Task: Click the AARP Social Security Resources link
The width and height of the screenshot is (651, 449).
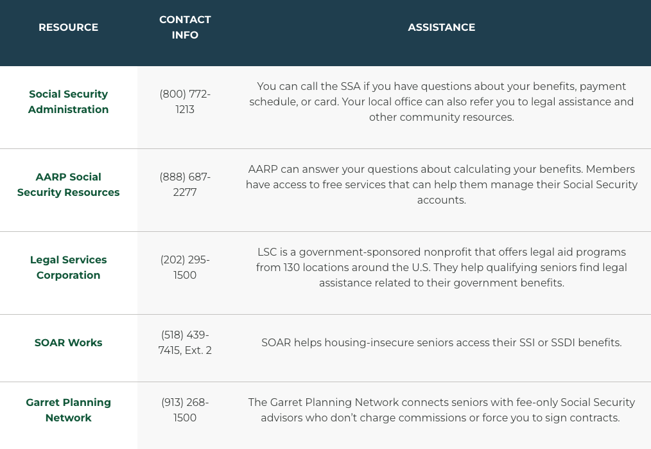Action: pos(68,184)
